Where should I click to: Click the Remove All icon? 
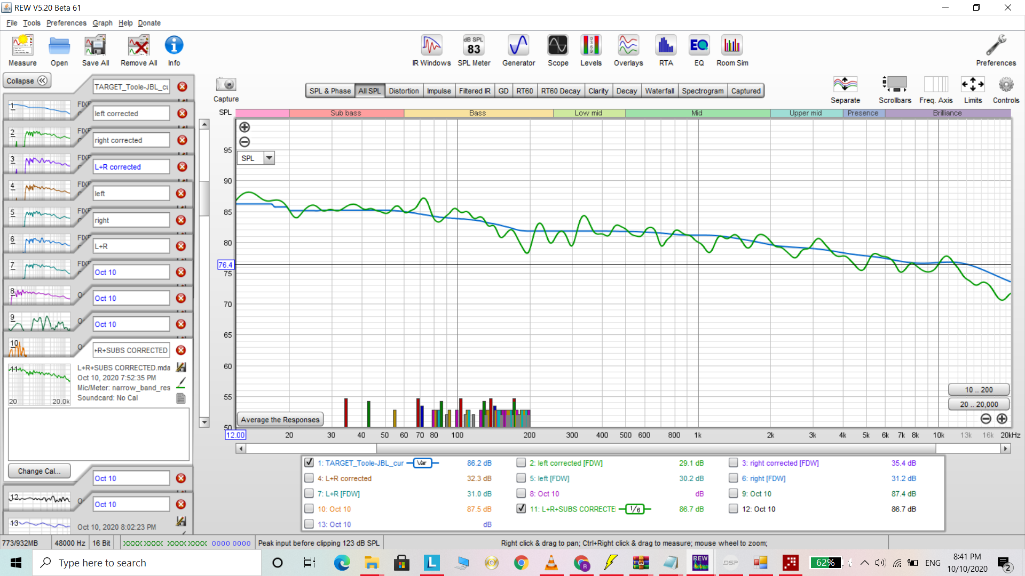pyautogui.click(x=139, y=51)
